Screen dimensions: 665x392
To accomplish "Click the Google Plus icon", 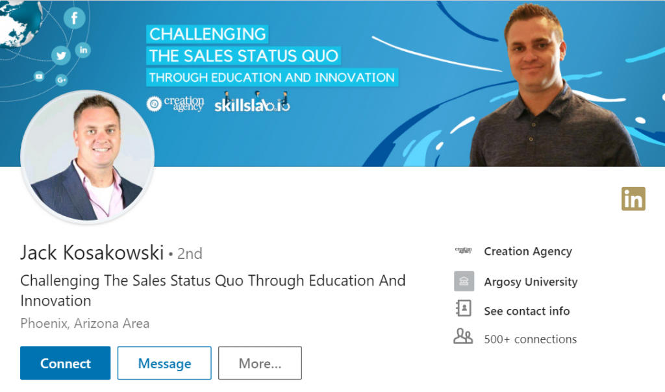I will tap(62, 80).
